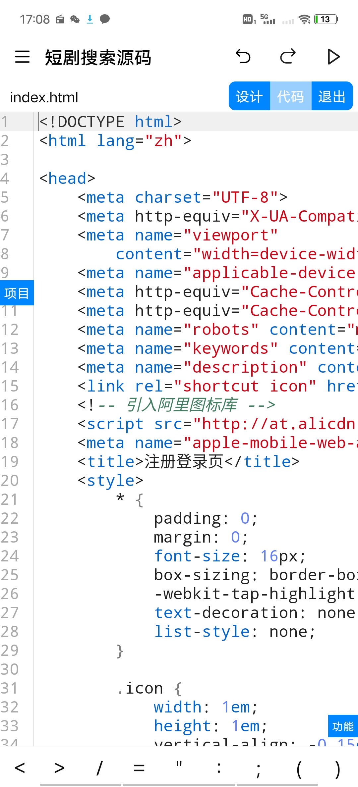Click the meta name="keywords" line
The height and width of the screenshot is (787, 358).
tap(218, 348)
